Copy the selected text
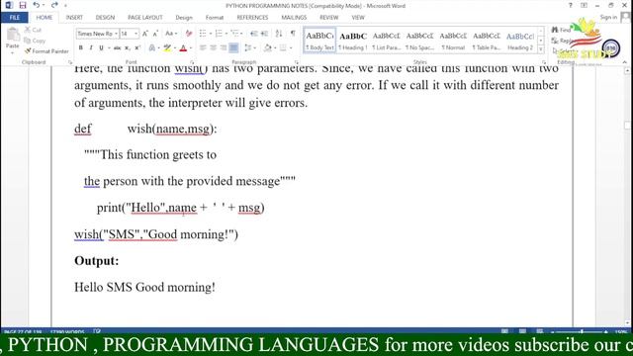This screenshot has width=633, height=356. [35, 41]
